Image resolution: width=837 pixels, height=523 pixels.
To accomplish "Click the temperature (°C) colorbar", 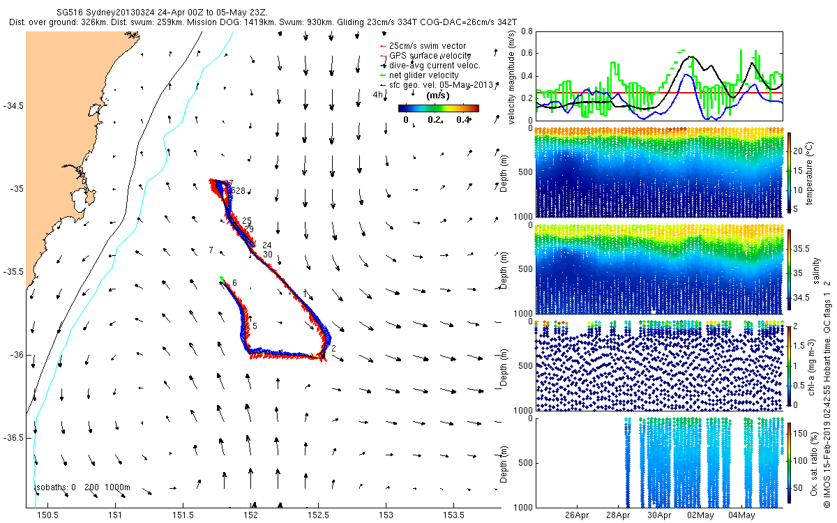I will click(790, 173).
